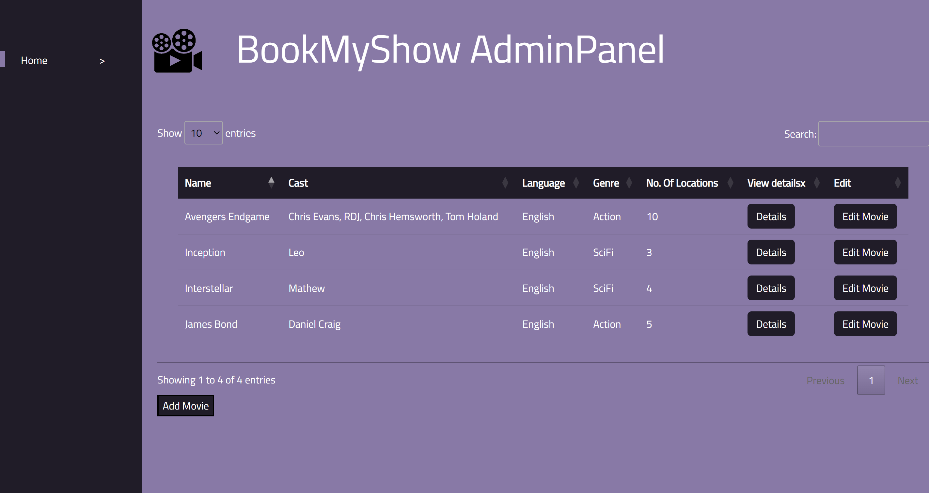Viewport: 929px width, 493px height.
Task: Toggle Name column sorting to descending
Action: (x=272, y=183)
